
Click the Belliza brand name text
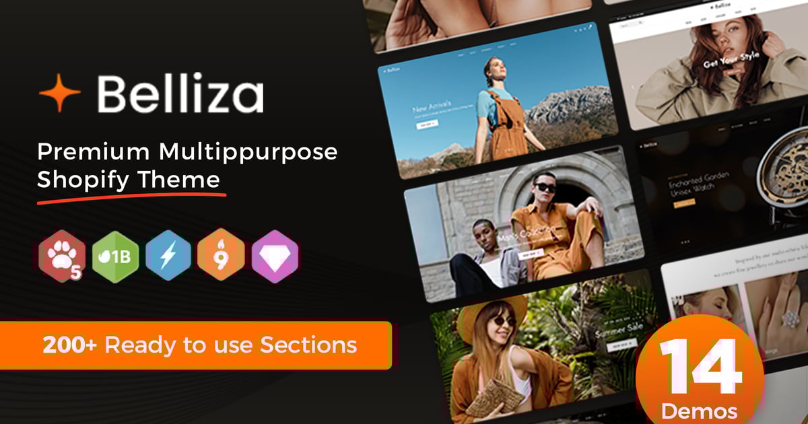(x=180, y=93)
